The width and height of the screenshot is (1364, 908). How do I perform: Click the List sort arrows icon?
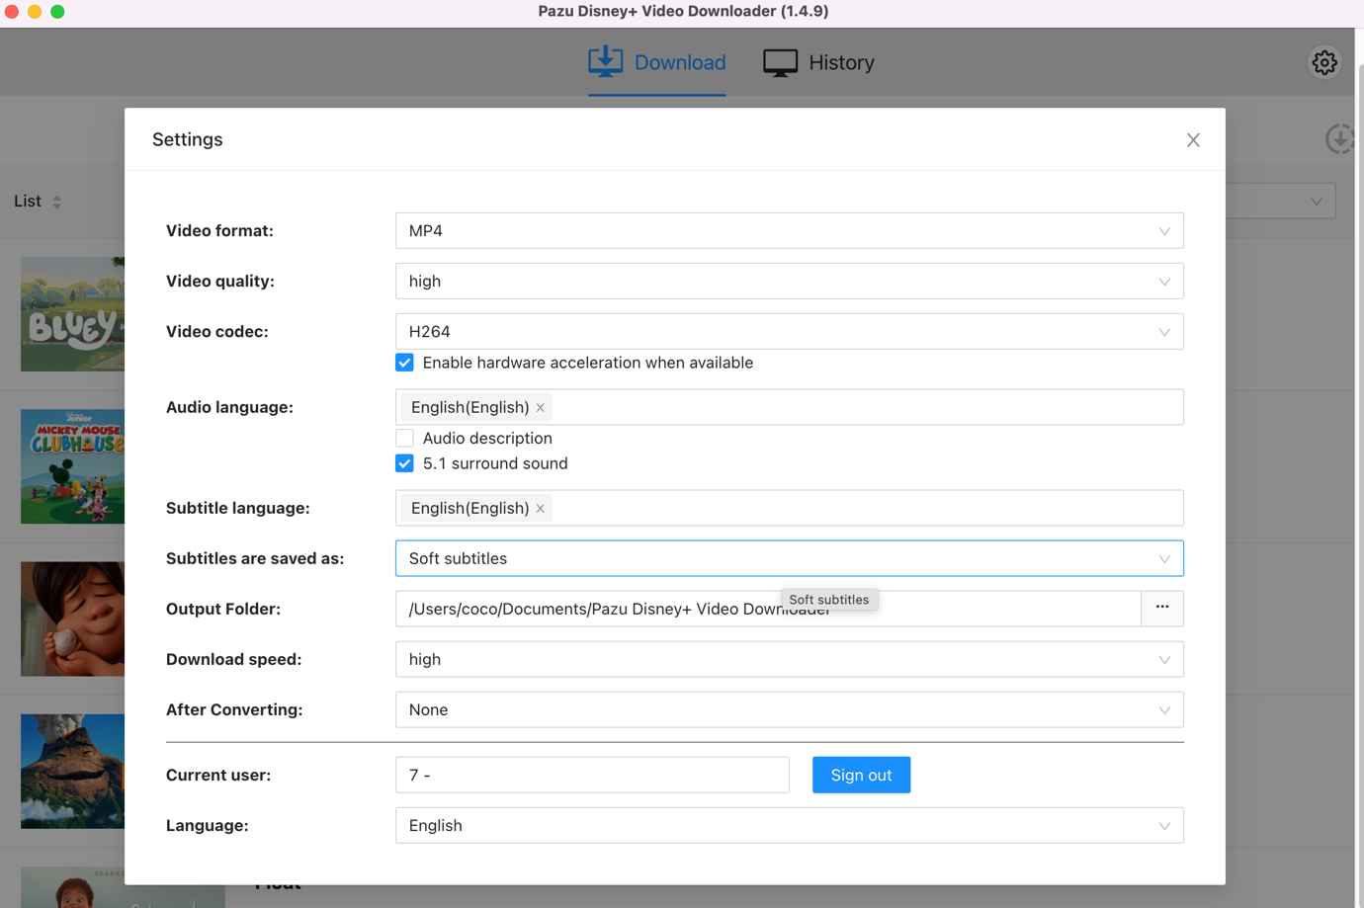(x=57, y=202)
